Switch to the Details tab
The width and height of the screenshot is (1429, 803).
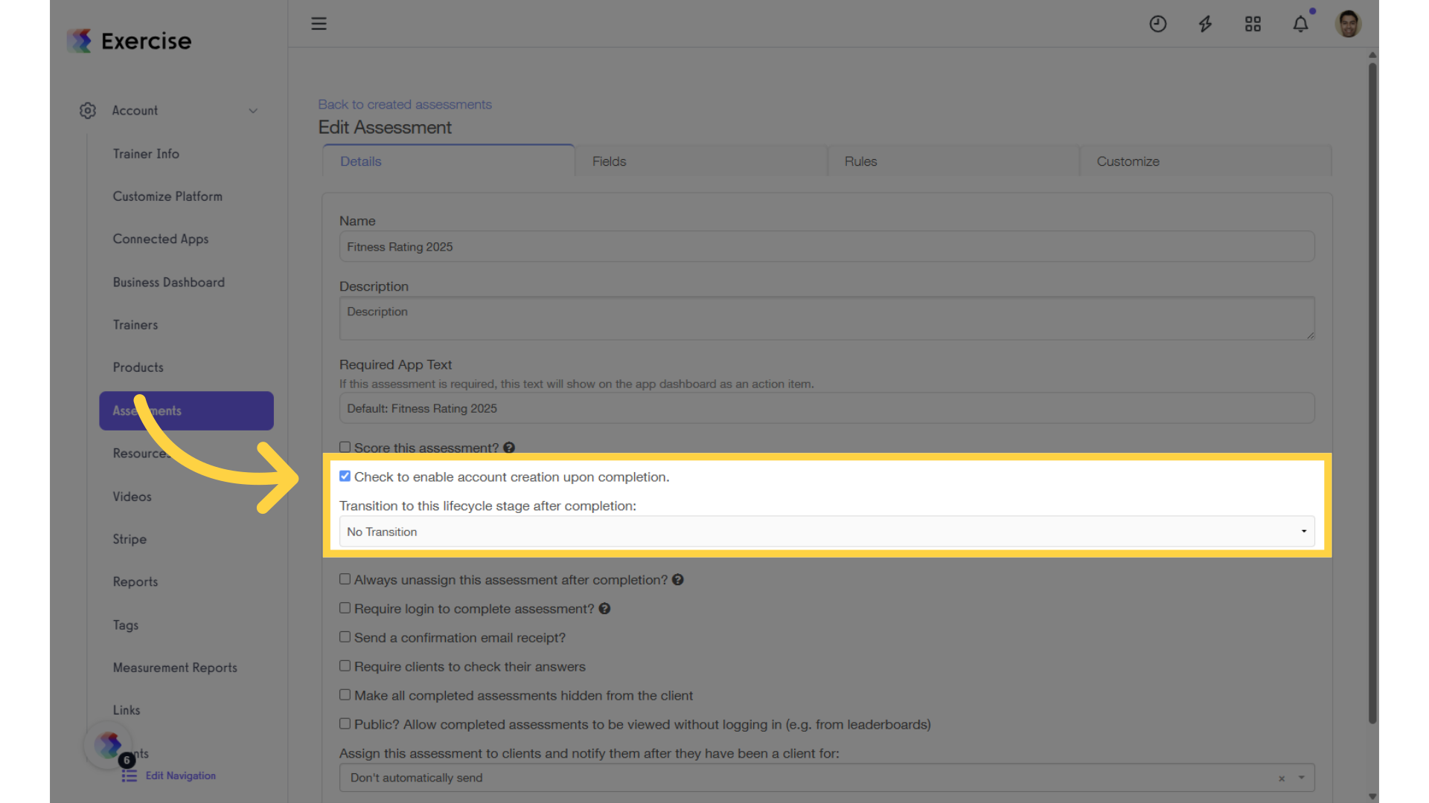tap(449, 161)
